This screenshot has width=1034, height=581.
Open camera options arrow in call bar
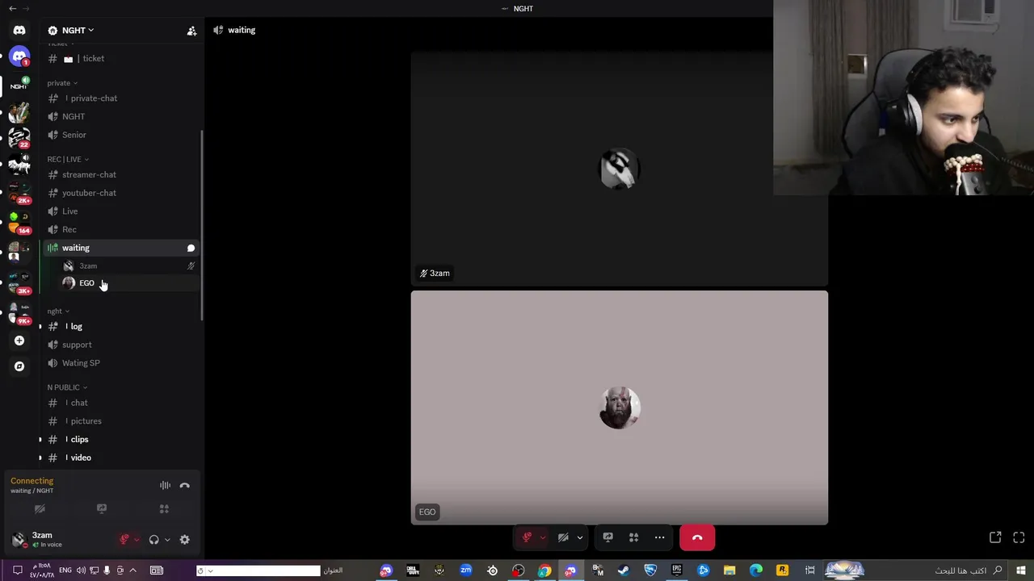point(579,537)
